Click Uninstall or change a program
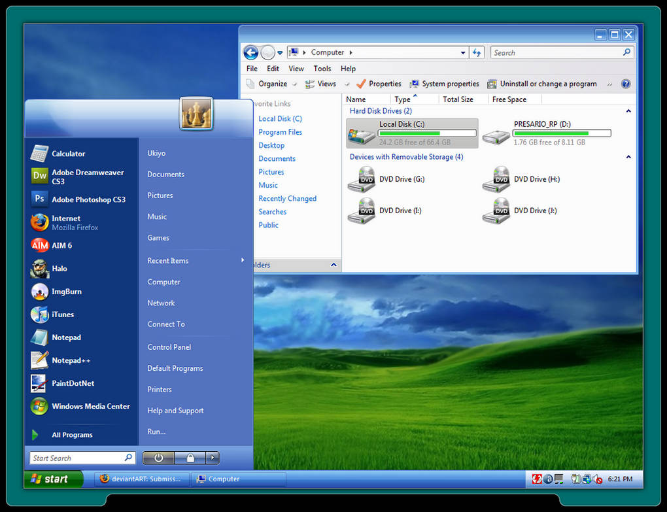 pyautogui.click(x=542, y=84)
